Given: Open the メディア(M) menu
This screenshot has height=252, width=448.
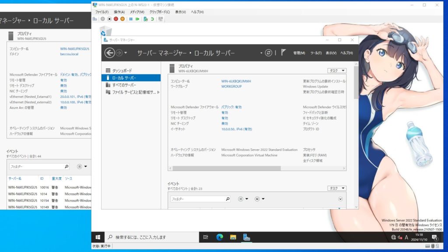Looking at the screenshot, I should [x=137, y=12].
